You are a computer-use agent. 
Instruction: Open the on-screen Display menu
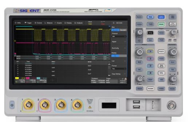pyautogui.click(x=68, y=23)
